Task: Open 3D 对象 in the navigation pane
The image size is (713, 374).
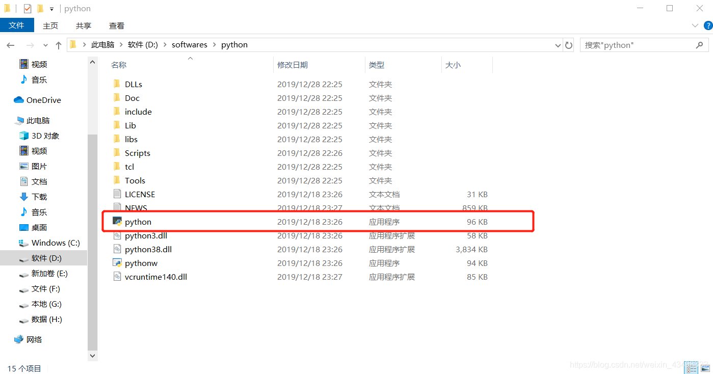Action: pyautogui.click(x=45, y=136)
